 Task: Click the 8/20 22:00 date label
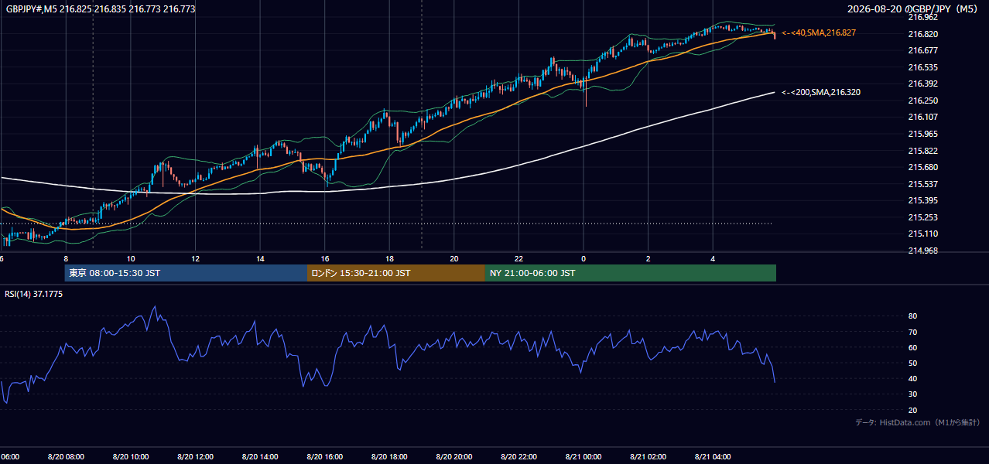(x=518, y=456)
